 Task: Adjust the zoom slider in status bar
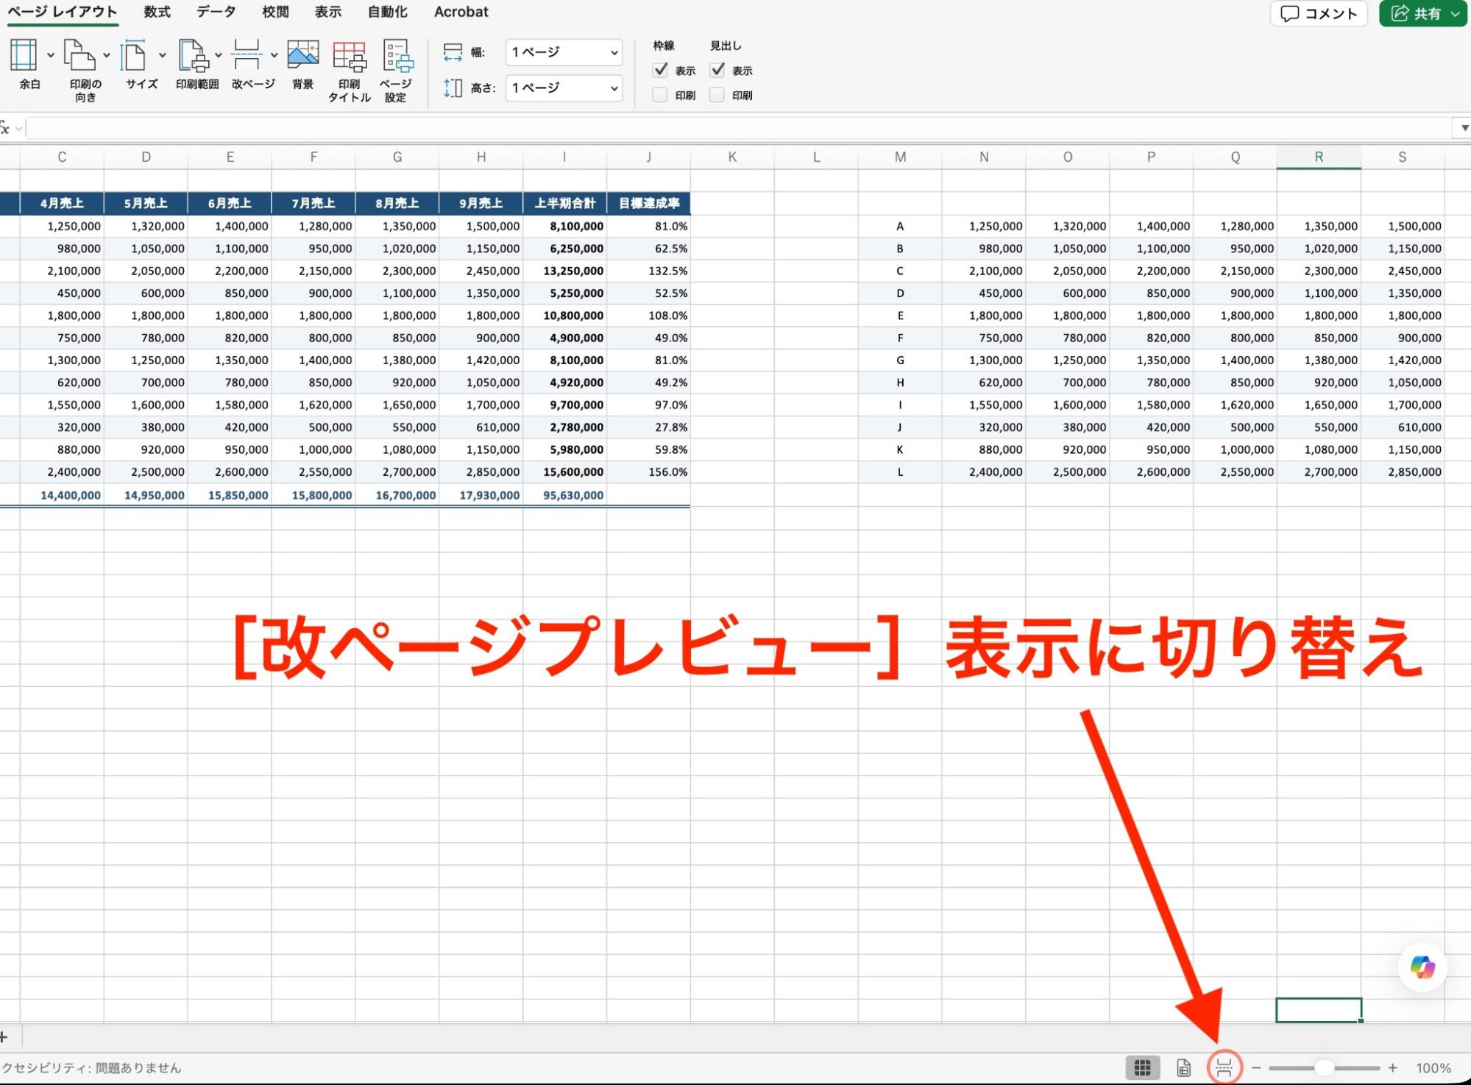point(1324,1067)
